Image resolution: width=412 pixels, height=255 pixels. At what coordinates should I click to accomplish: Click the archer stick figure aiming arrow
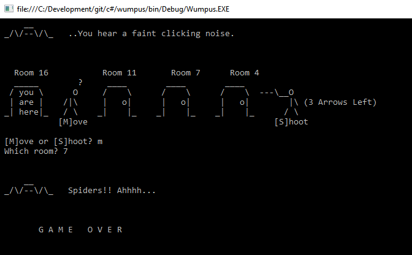tap(280, 102)
